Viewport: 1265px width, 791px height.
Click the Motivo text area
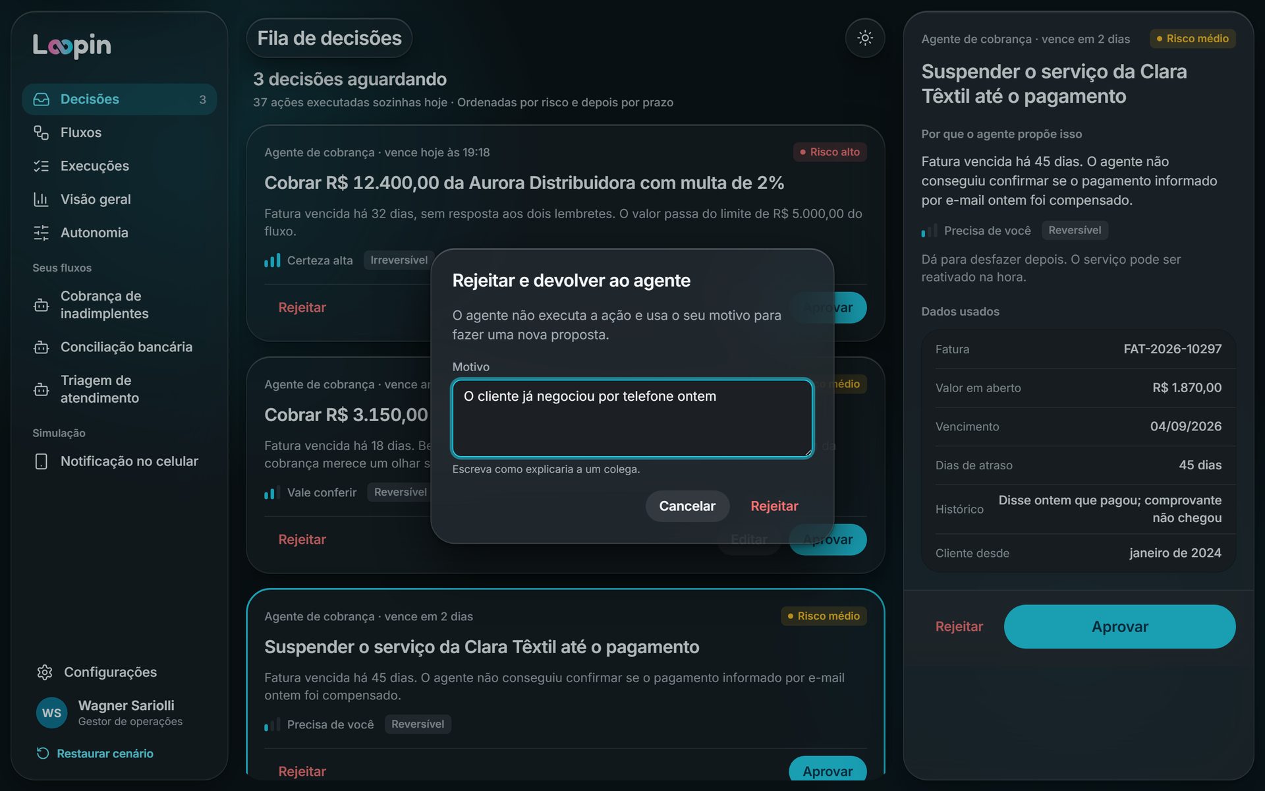(x=632, y=418)
